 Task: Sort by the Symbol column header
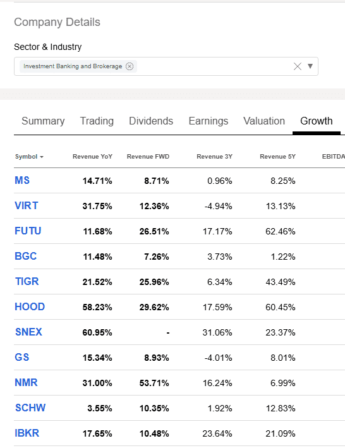(29, 157)
